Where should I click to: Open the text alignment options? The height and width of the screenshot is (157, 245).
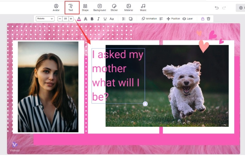160,19
